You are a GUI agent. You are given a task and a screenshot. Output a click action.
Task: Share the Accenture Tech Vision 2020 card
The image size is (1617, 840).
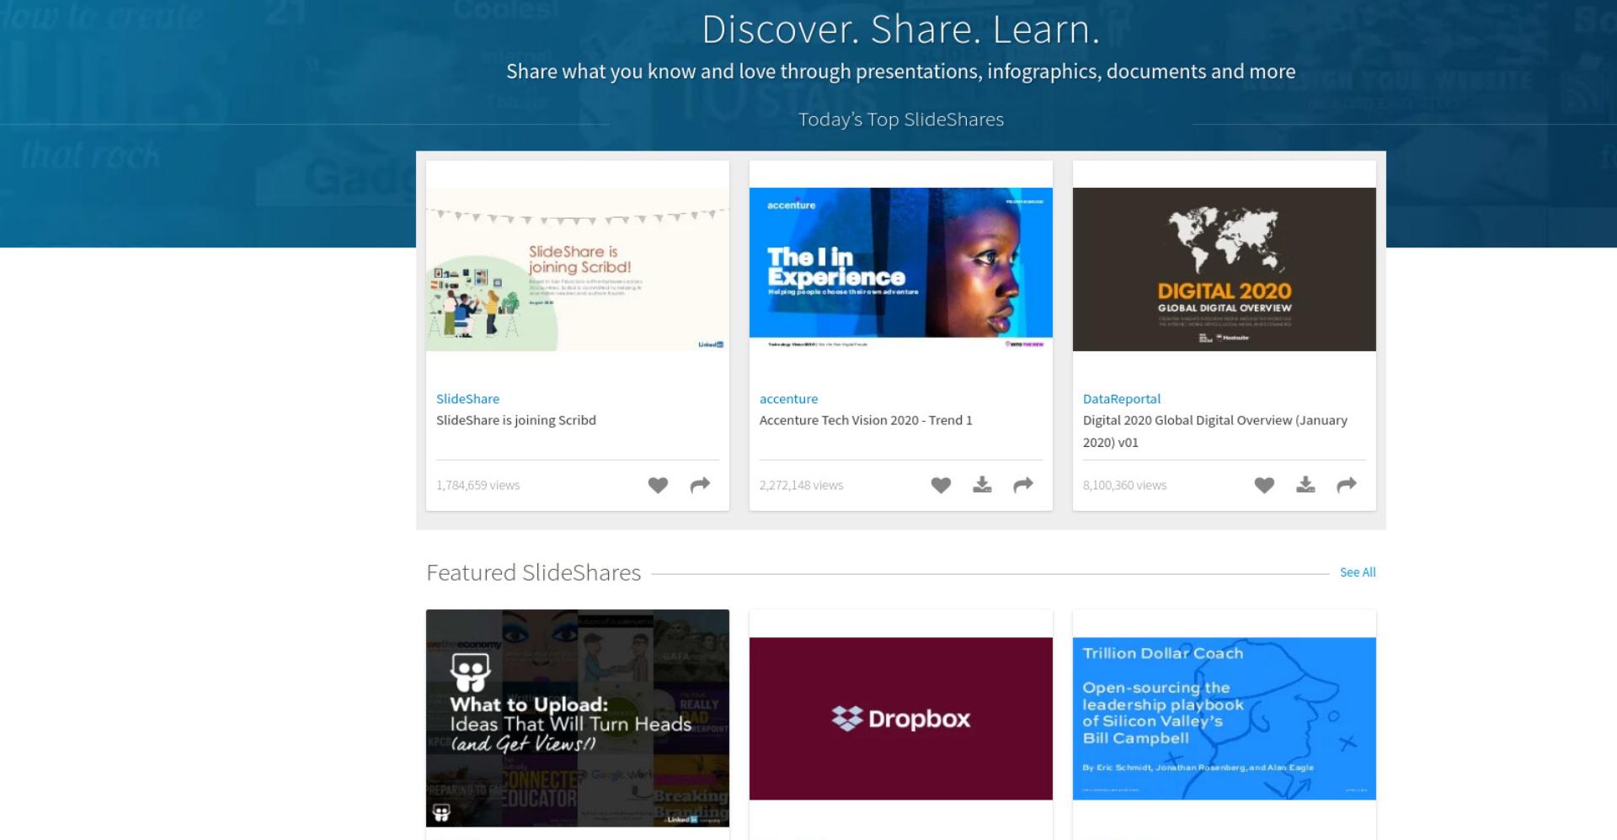[x=1023, y=485]
